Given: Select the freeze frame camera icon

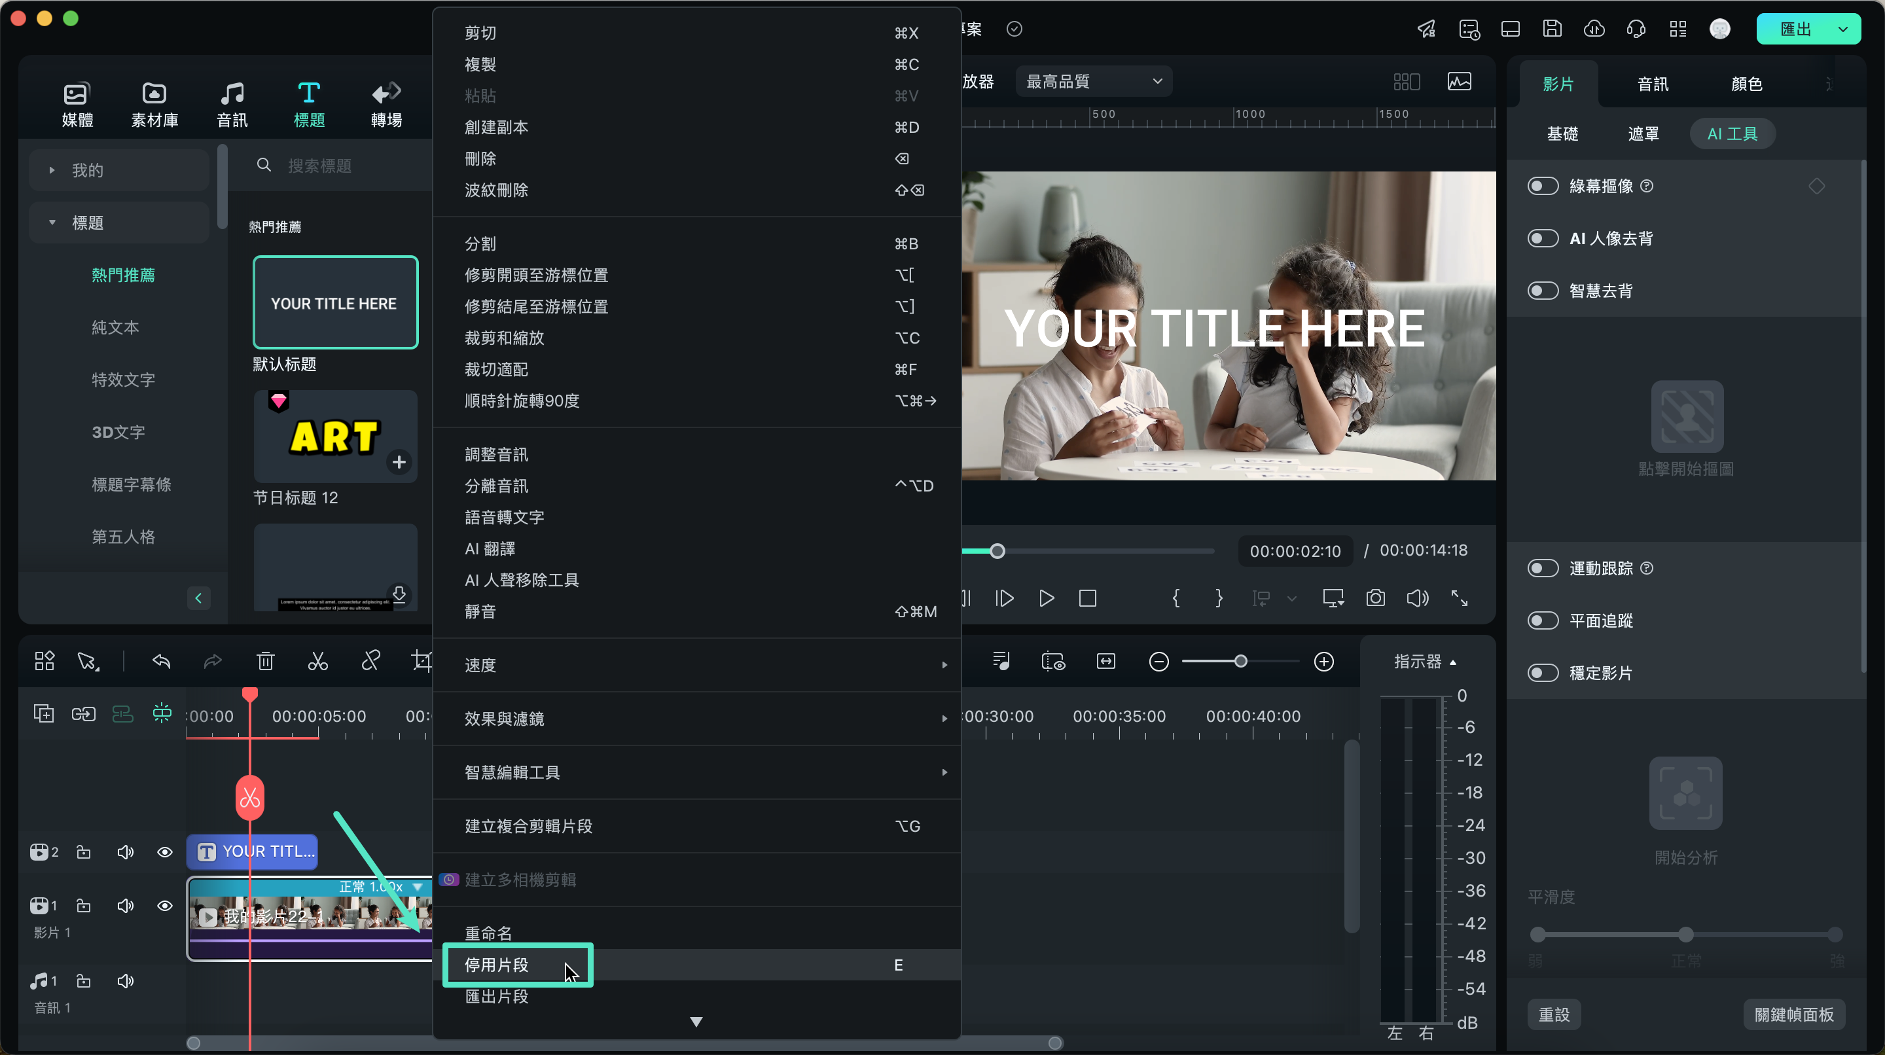Looking at the screenshot, I should pyautogui.click(x=1376, y=598).
